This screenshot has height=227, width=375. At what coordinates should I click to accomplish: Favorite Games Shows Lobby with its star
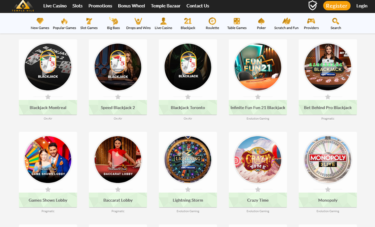[48, 189]
